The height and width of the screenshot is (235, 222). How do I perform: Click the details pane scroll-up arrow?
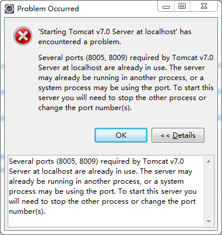point(208,161)
